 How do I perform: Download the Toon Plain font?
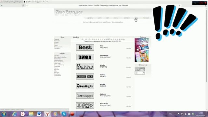128,106
